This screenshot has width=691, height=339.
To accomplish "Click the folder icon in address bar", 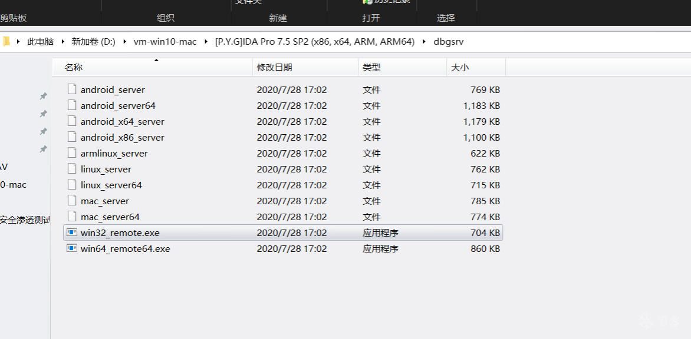I will 6,41.
